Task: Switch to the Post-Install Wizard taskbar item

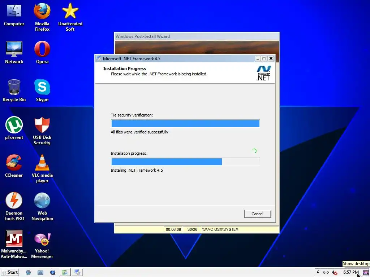Action: pyautogui.click(x=65, y=273)
